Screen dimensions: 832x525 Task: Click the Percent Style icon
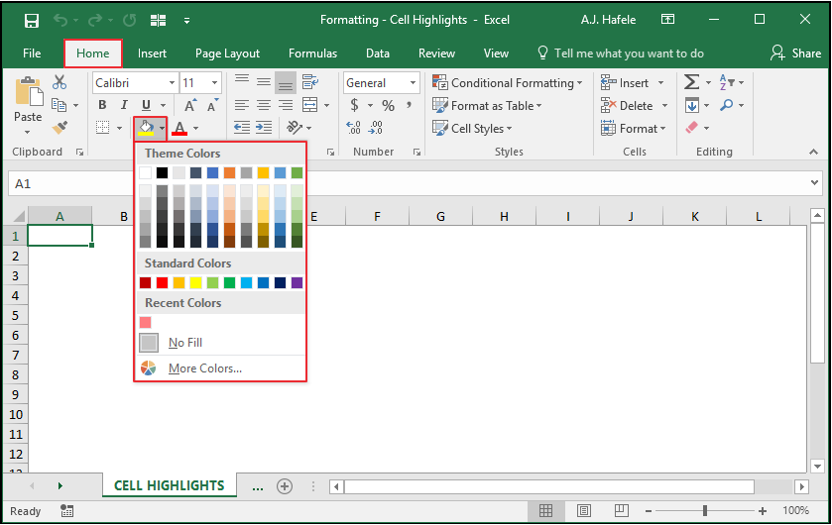(x=389, y=105)
